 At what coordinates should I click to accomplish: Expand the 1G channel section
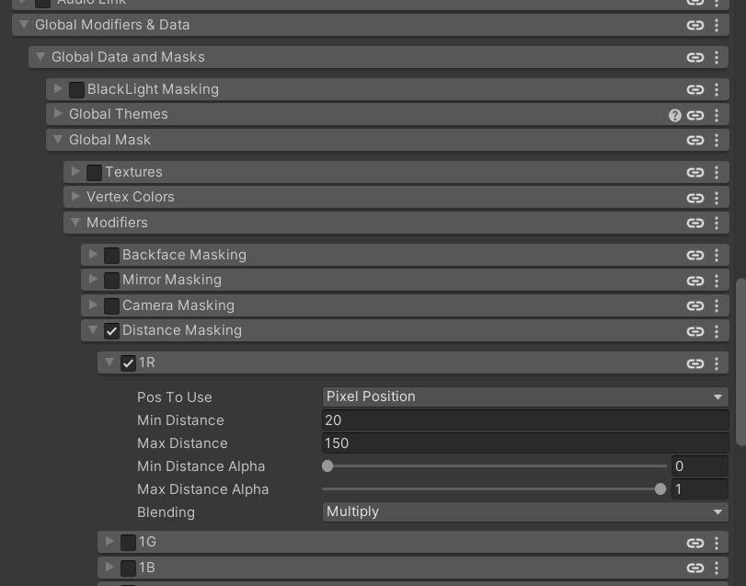point(110,542)
